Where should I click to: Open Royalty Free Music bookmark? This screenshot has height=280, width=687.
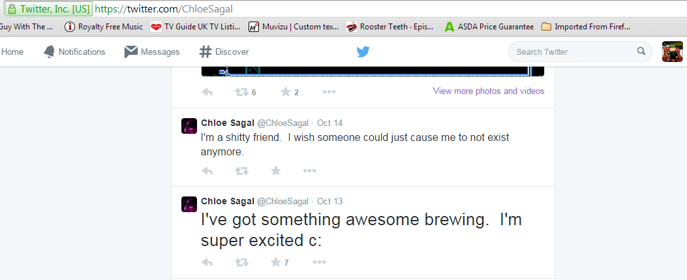click(104, 27)
